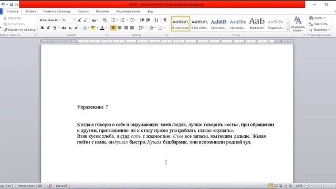Create a numbered list
The height and width of the screenshot is (189, 336).
122,20
